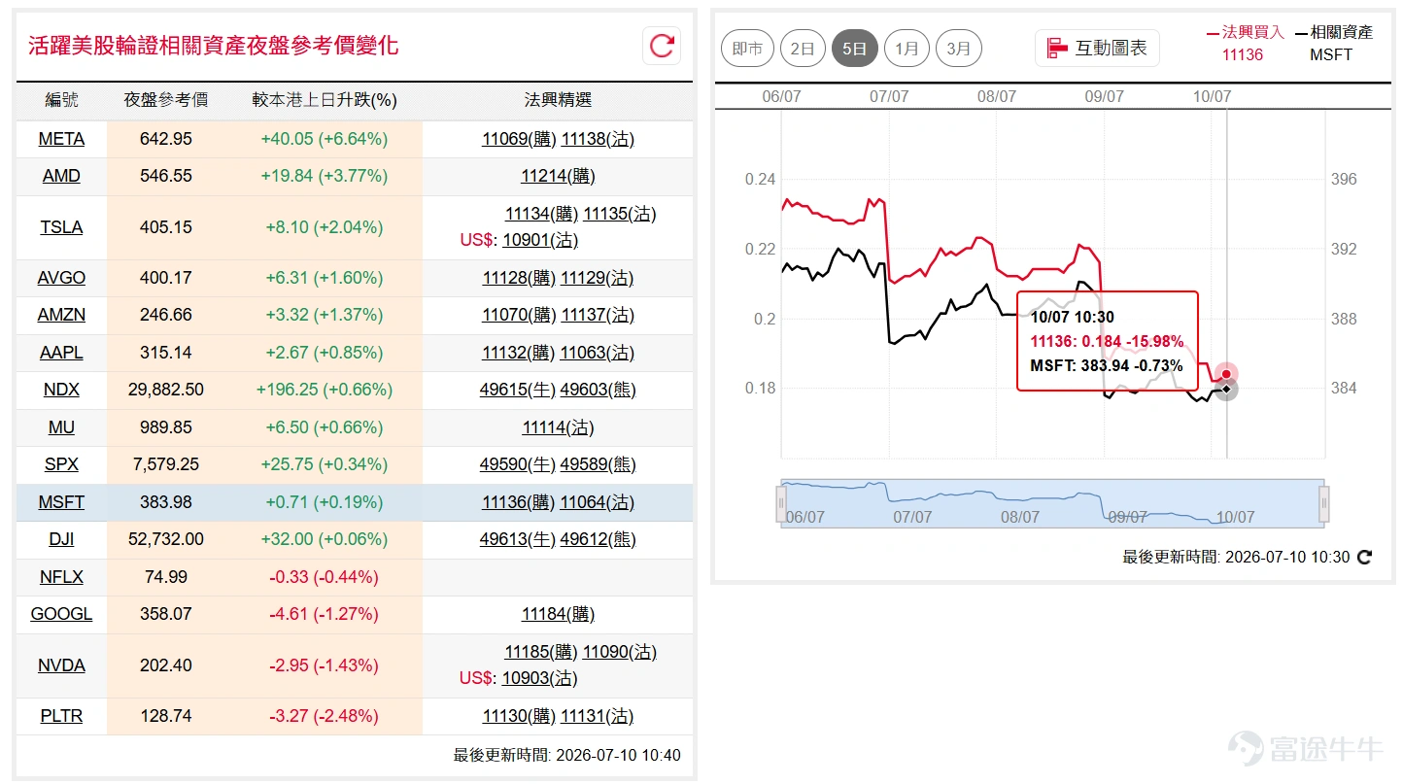Open the AAPL stock link
Viewport: 1403px width, 784px height.
click(61, 353)
